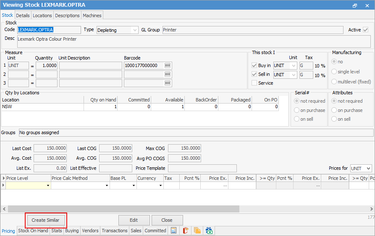Expand the Price Calc Method dropdown
The width and height of the screenshot is (375, 236).
click(107, 185)
